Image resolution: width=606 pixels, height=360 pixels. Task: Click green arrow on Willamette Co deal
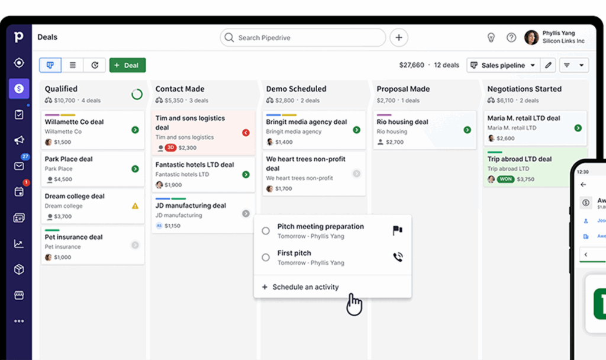pyautogui.click(x=135, y=130)
